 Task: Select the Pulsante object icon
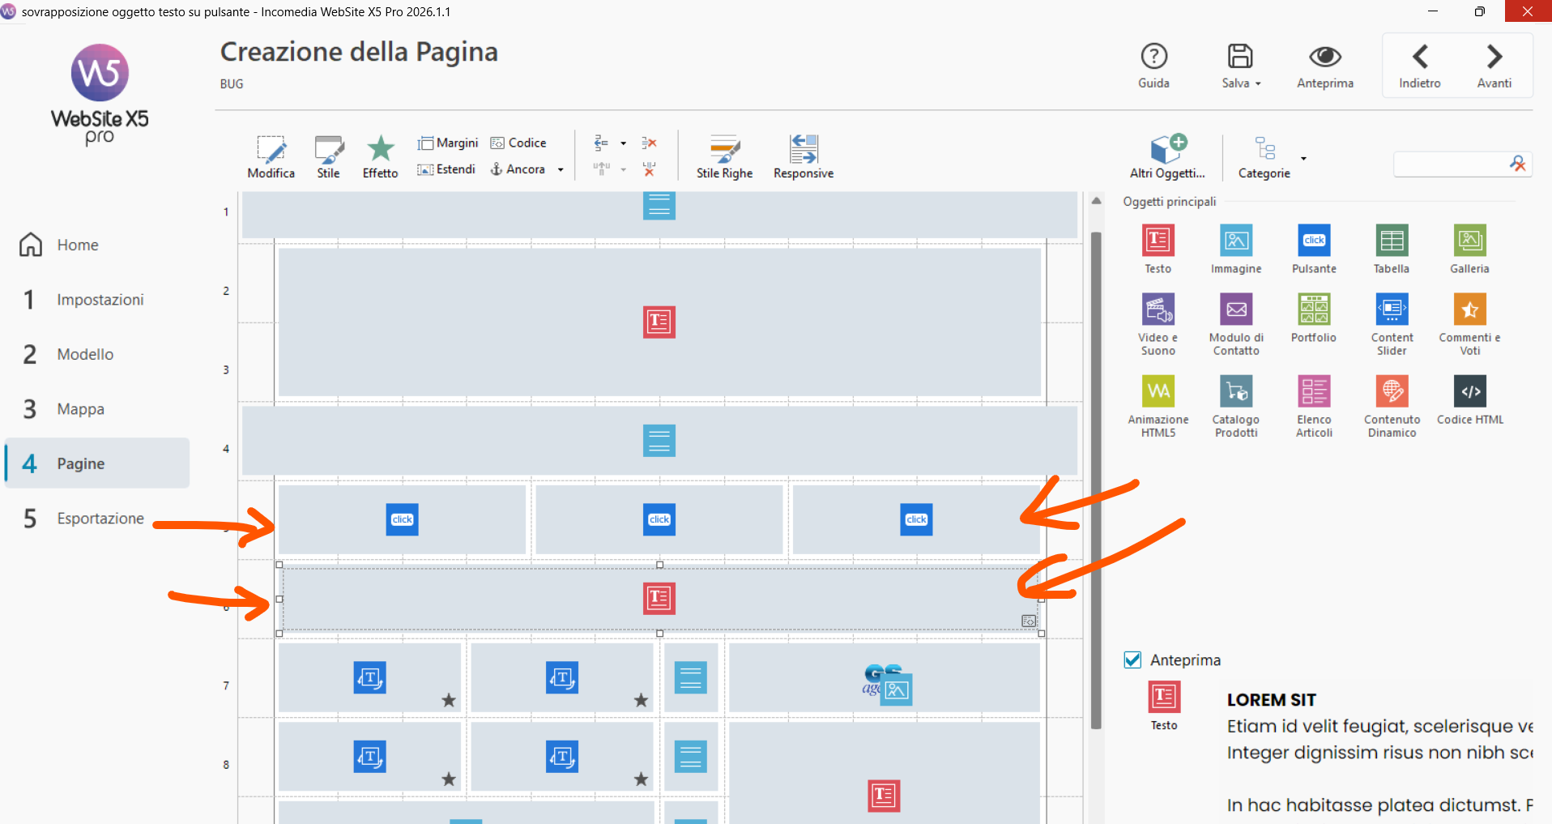(x=1313, y=241)
